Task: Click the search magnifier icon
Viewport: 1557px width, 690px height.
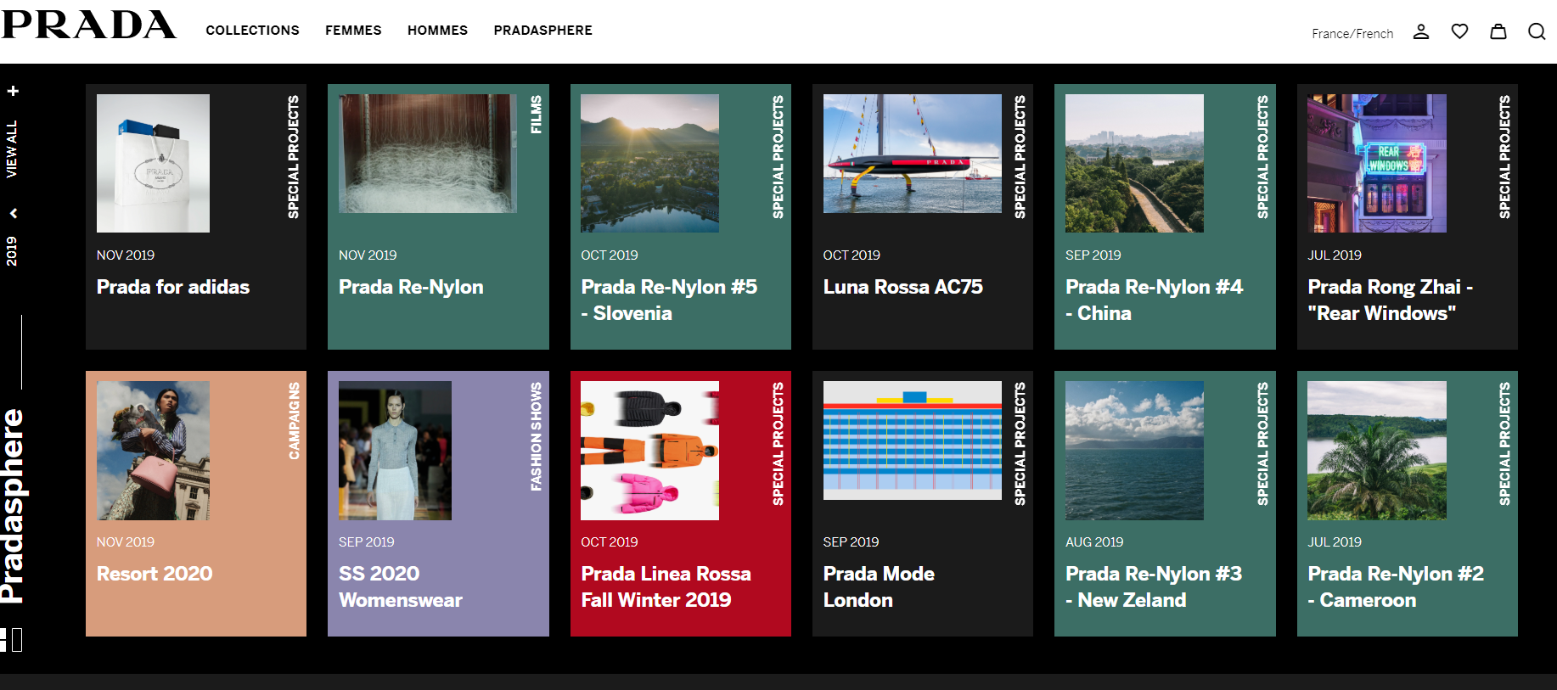Action: pos(1537,31)
